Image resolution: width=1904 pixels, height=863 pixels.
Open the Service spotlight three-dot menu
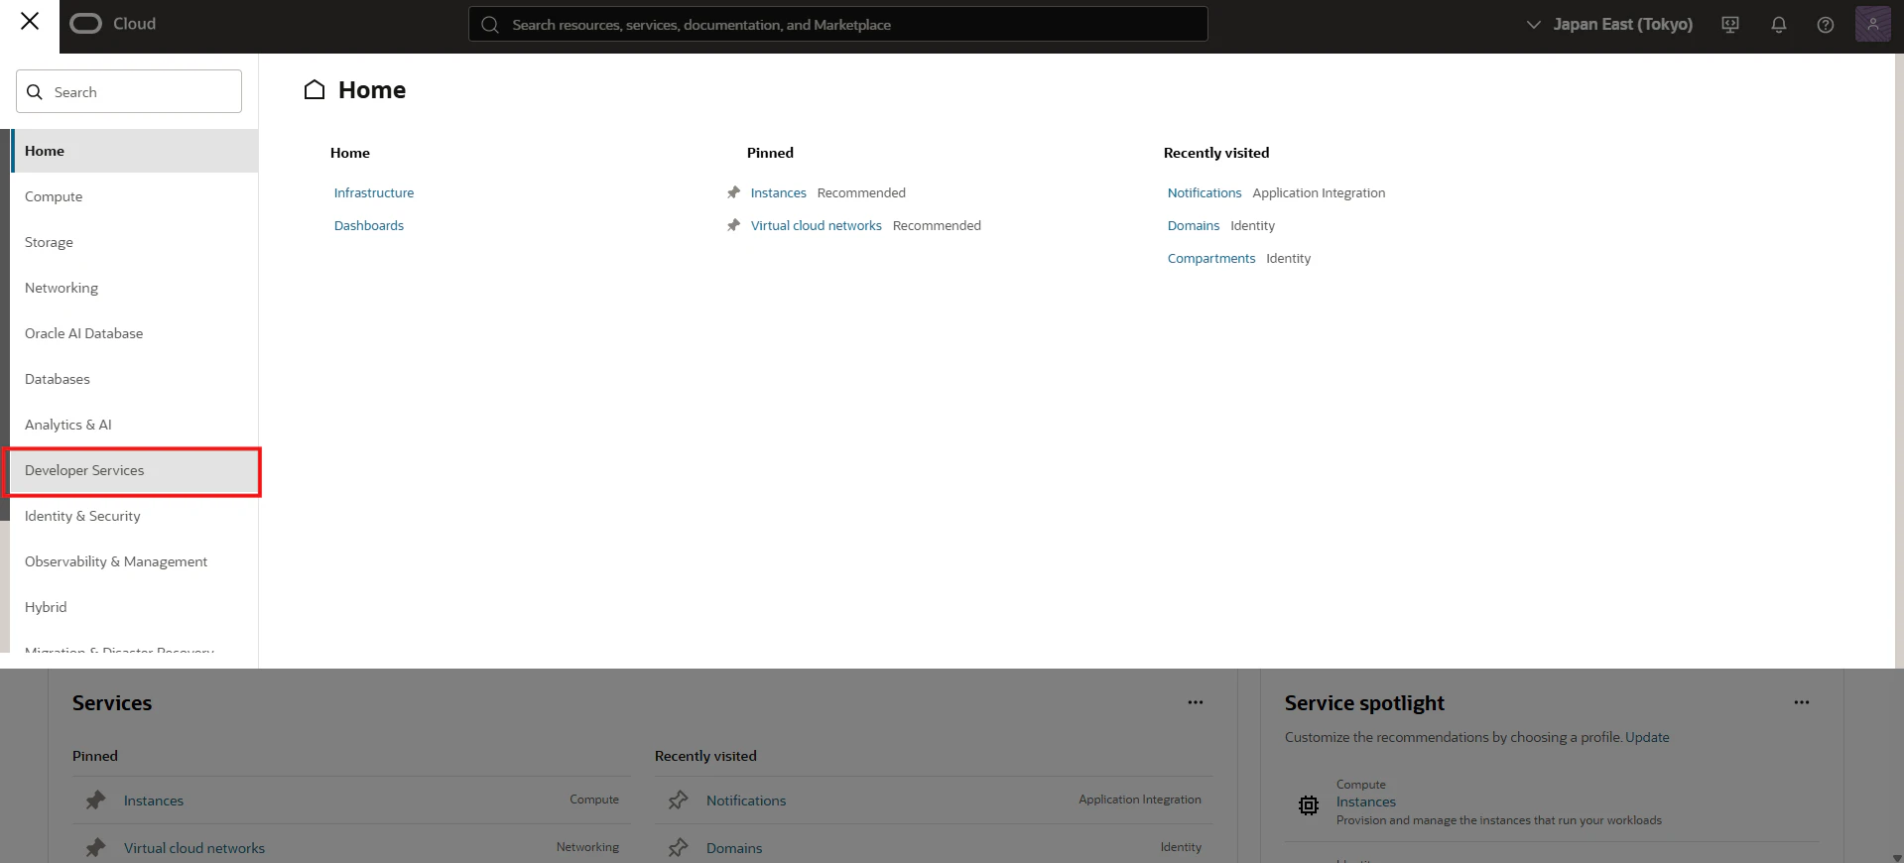1802,702
